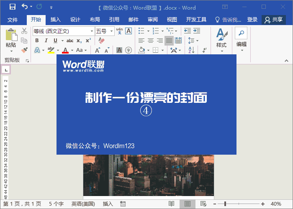Click the 告诉我 (Tell me) search box
Viewport: 293px width, 209px height.
click(228, 20)
